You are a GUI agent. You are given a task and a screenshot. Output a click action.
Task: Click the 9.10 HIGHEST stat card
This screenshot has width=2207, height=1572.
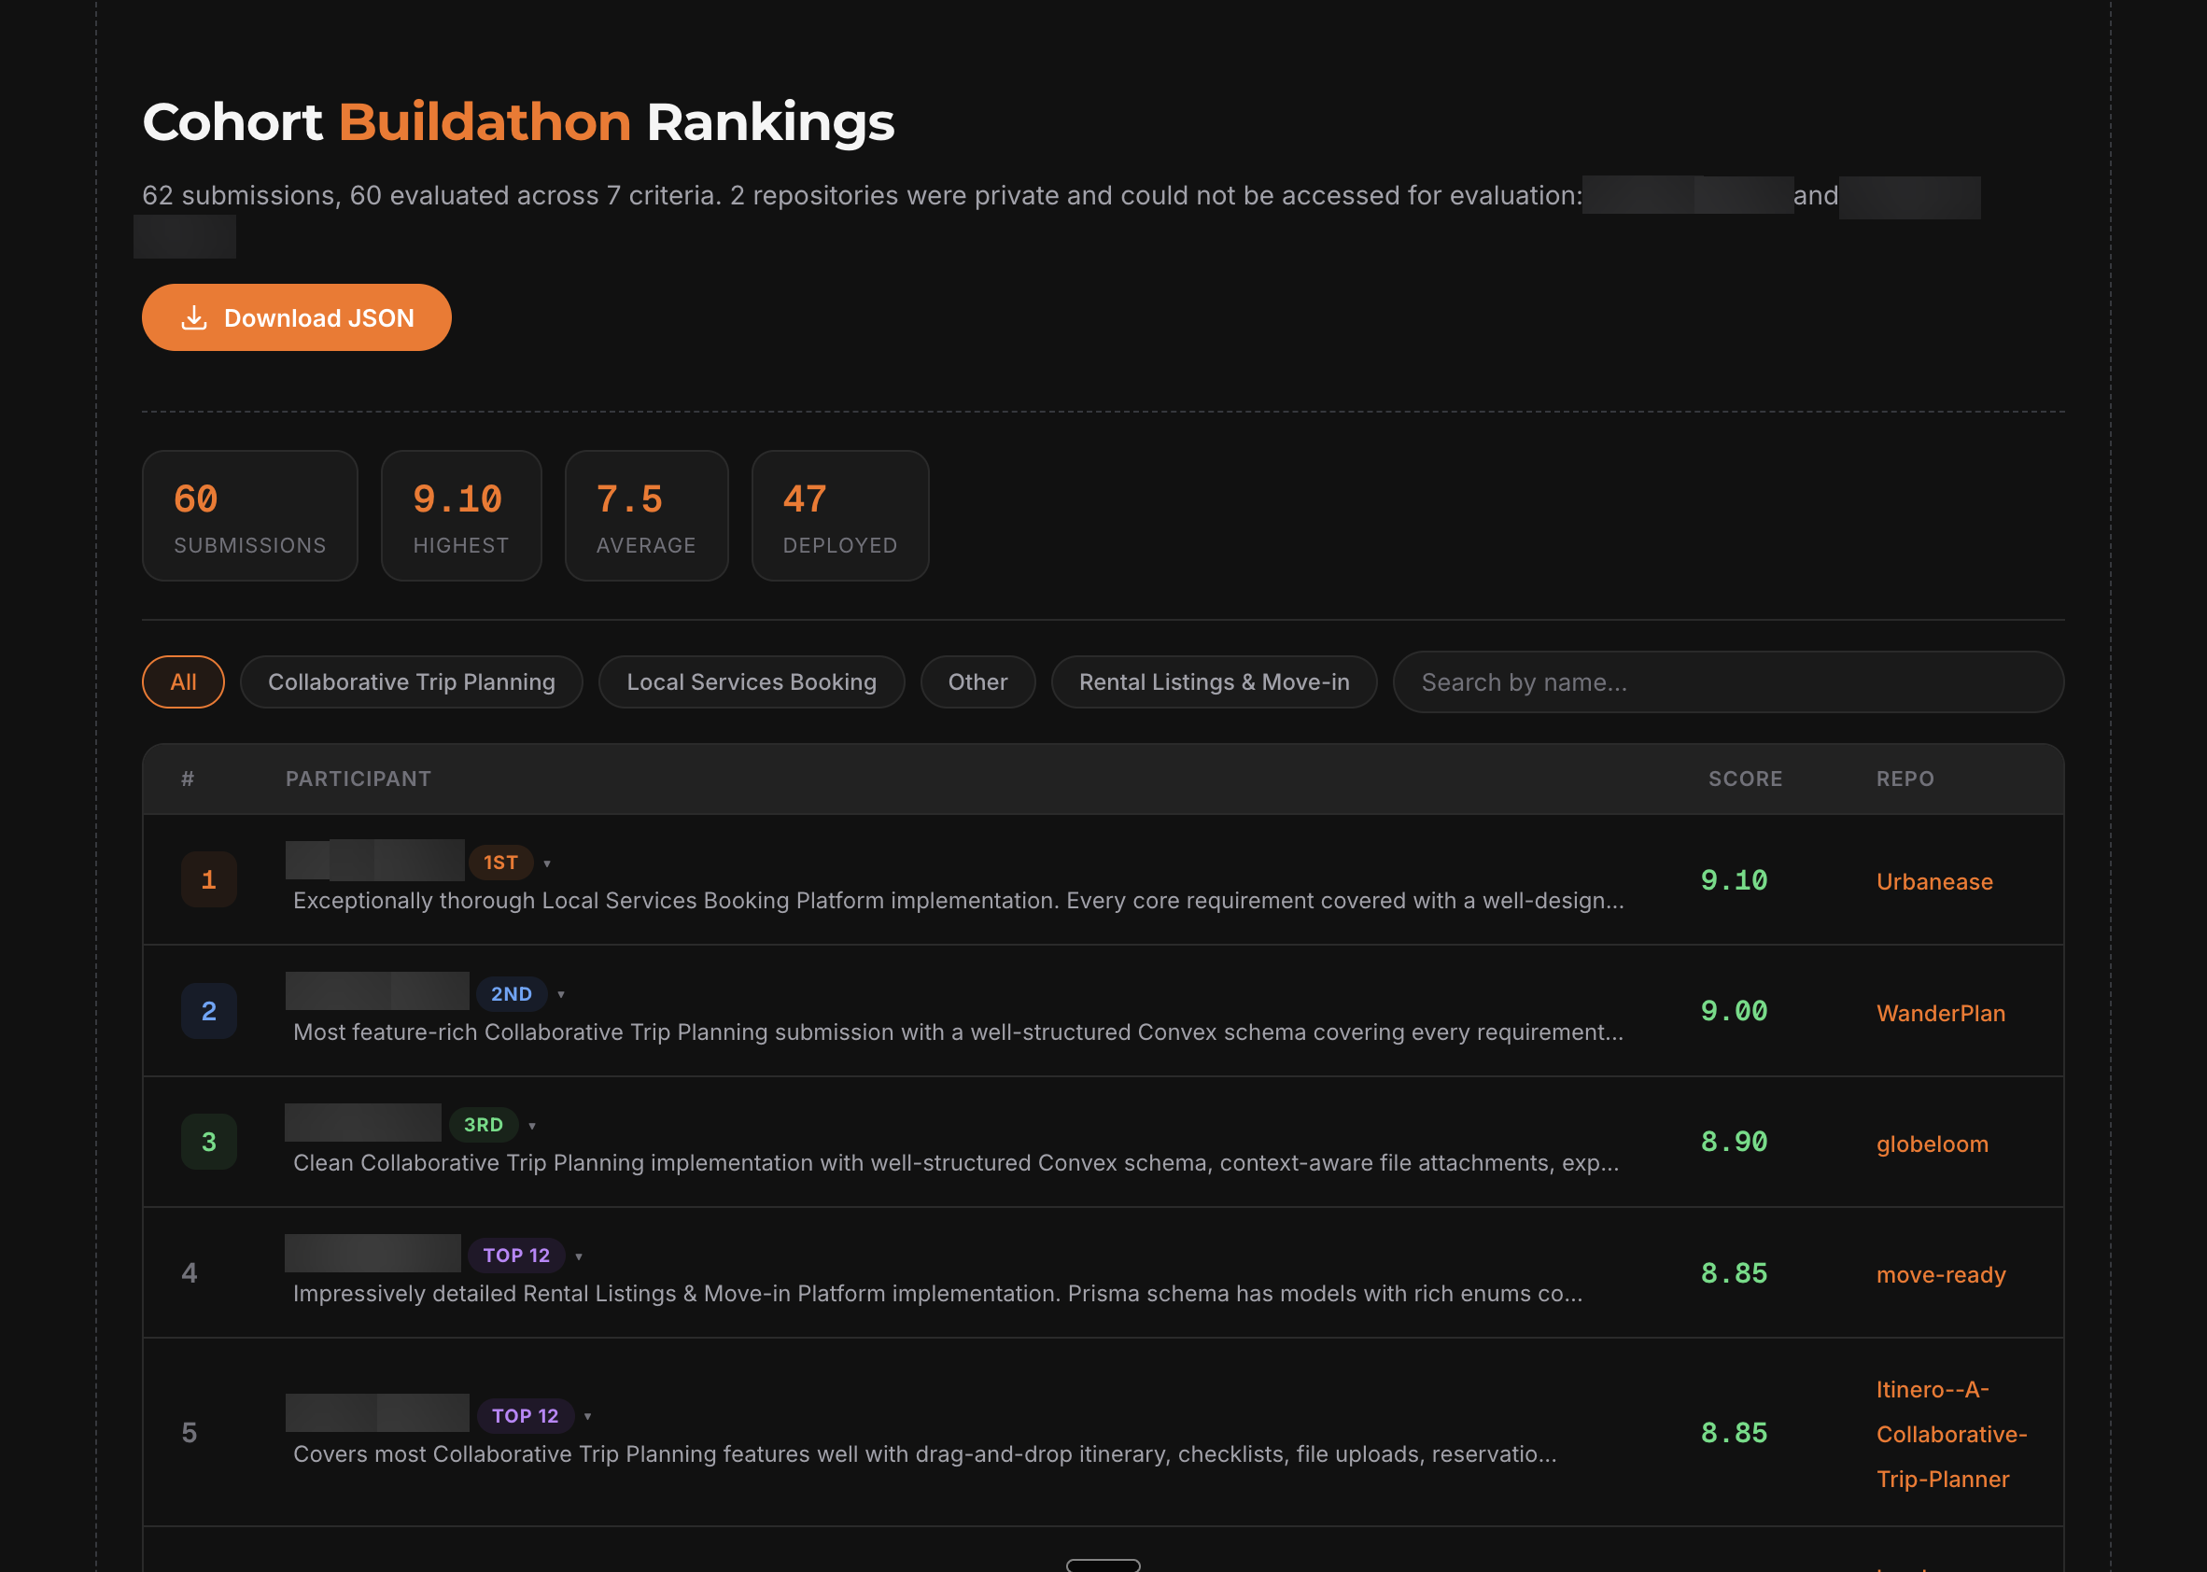[x=461, y=515]
